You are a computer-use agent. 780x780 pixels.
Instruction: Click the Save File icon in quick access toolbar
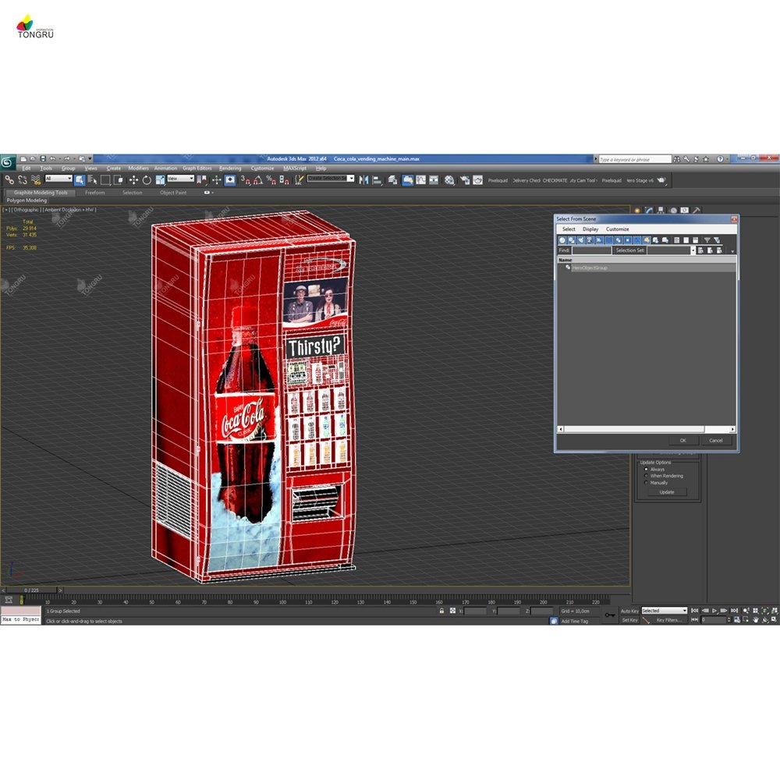43,158
